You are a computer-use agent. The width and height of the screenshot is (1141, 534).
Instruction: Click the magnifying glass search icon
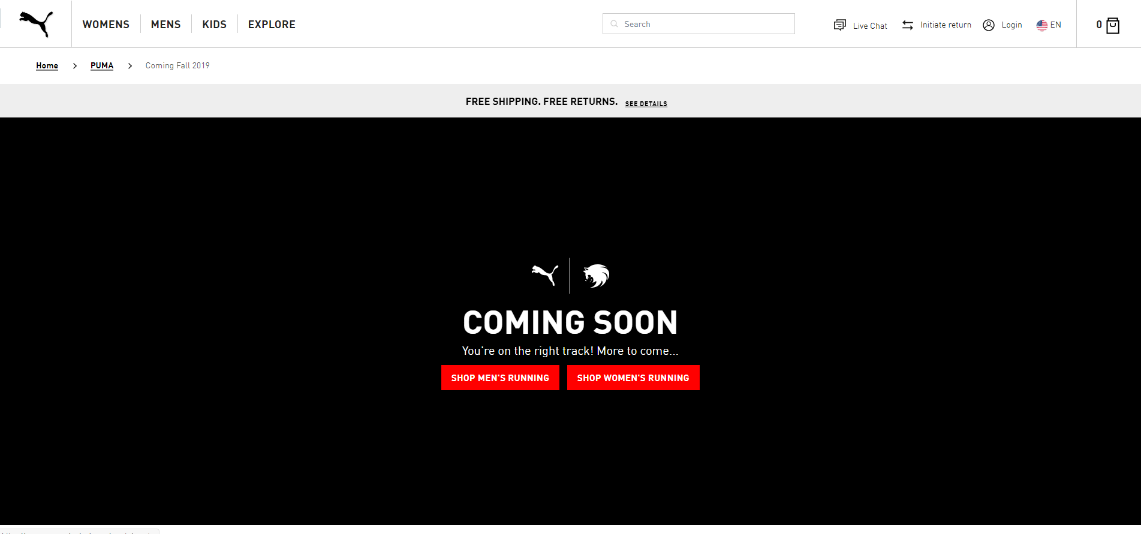pos(614,24)
